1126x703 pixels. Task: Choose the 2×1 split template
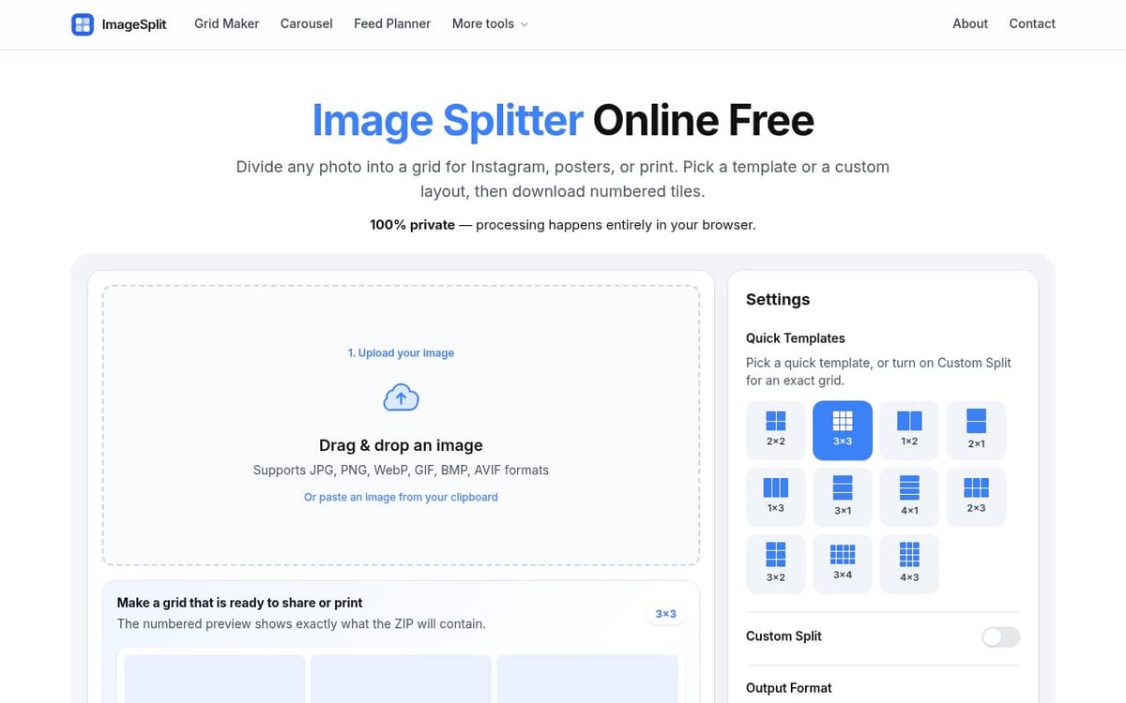coord(976,430)
